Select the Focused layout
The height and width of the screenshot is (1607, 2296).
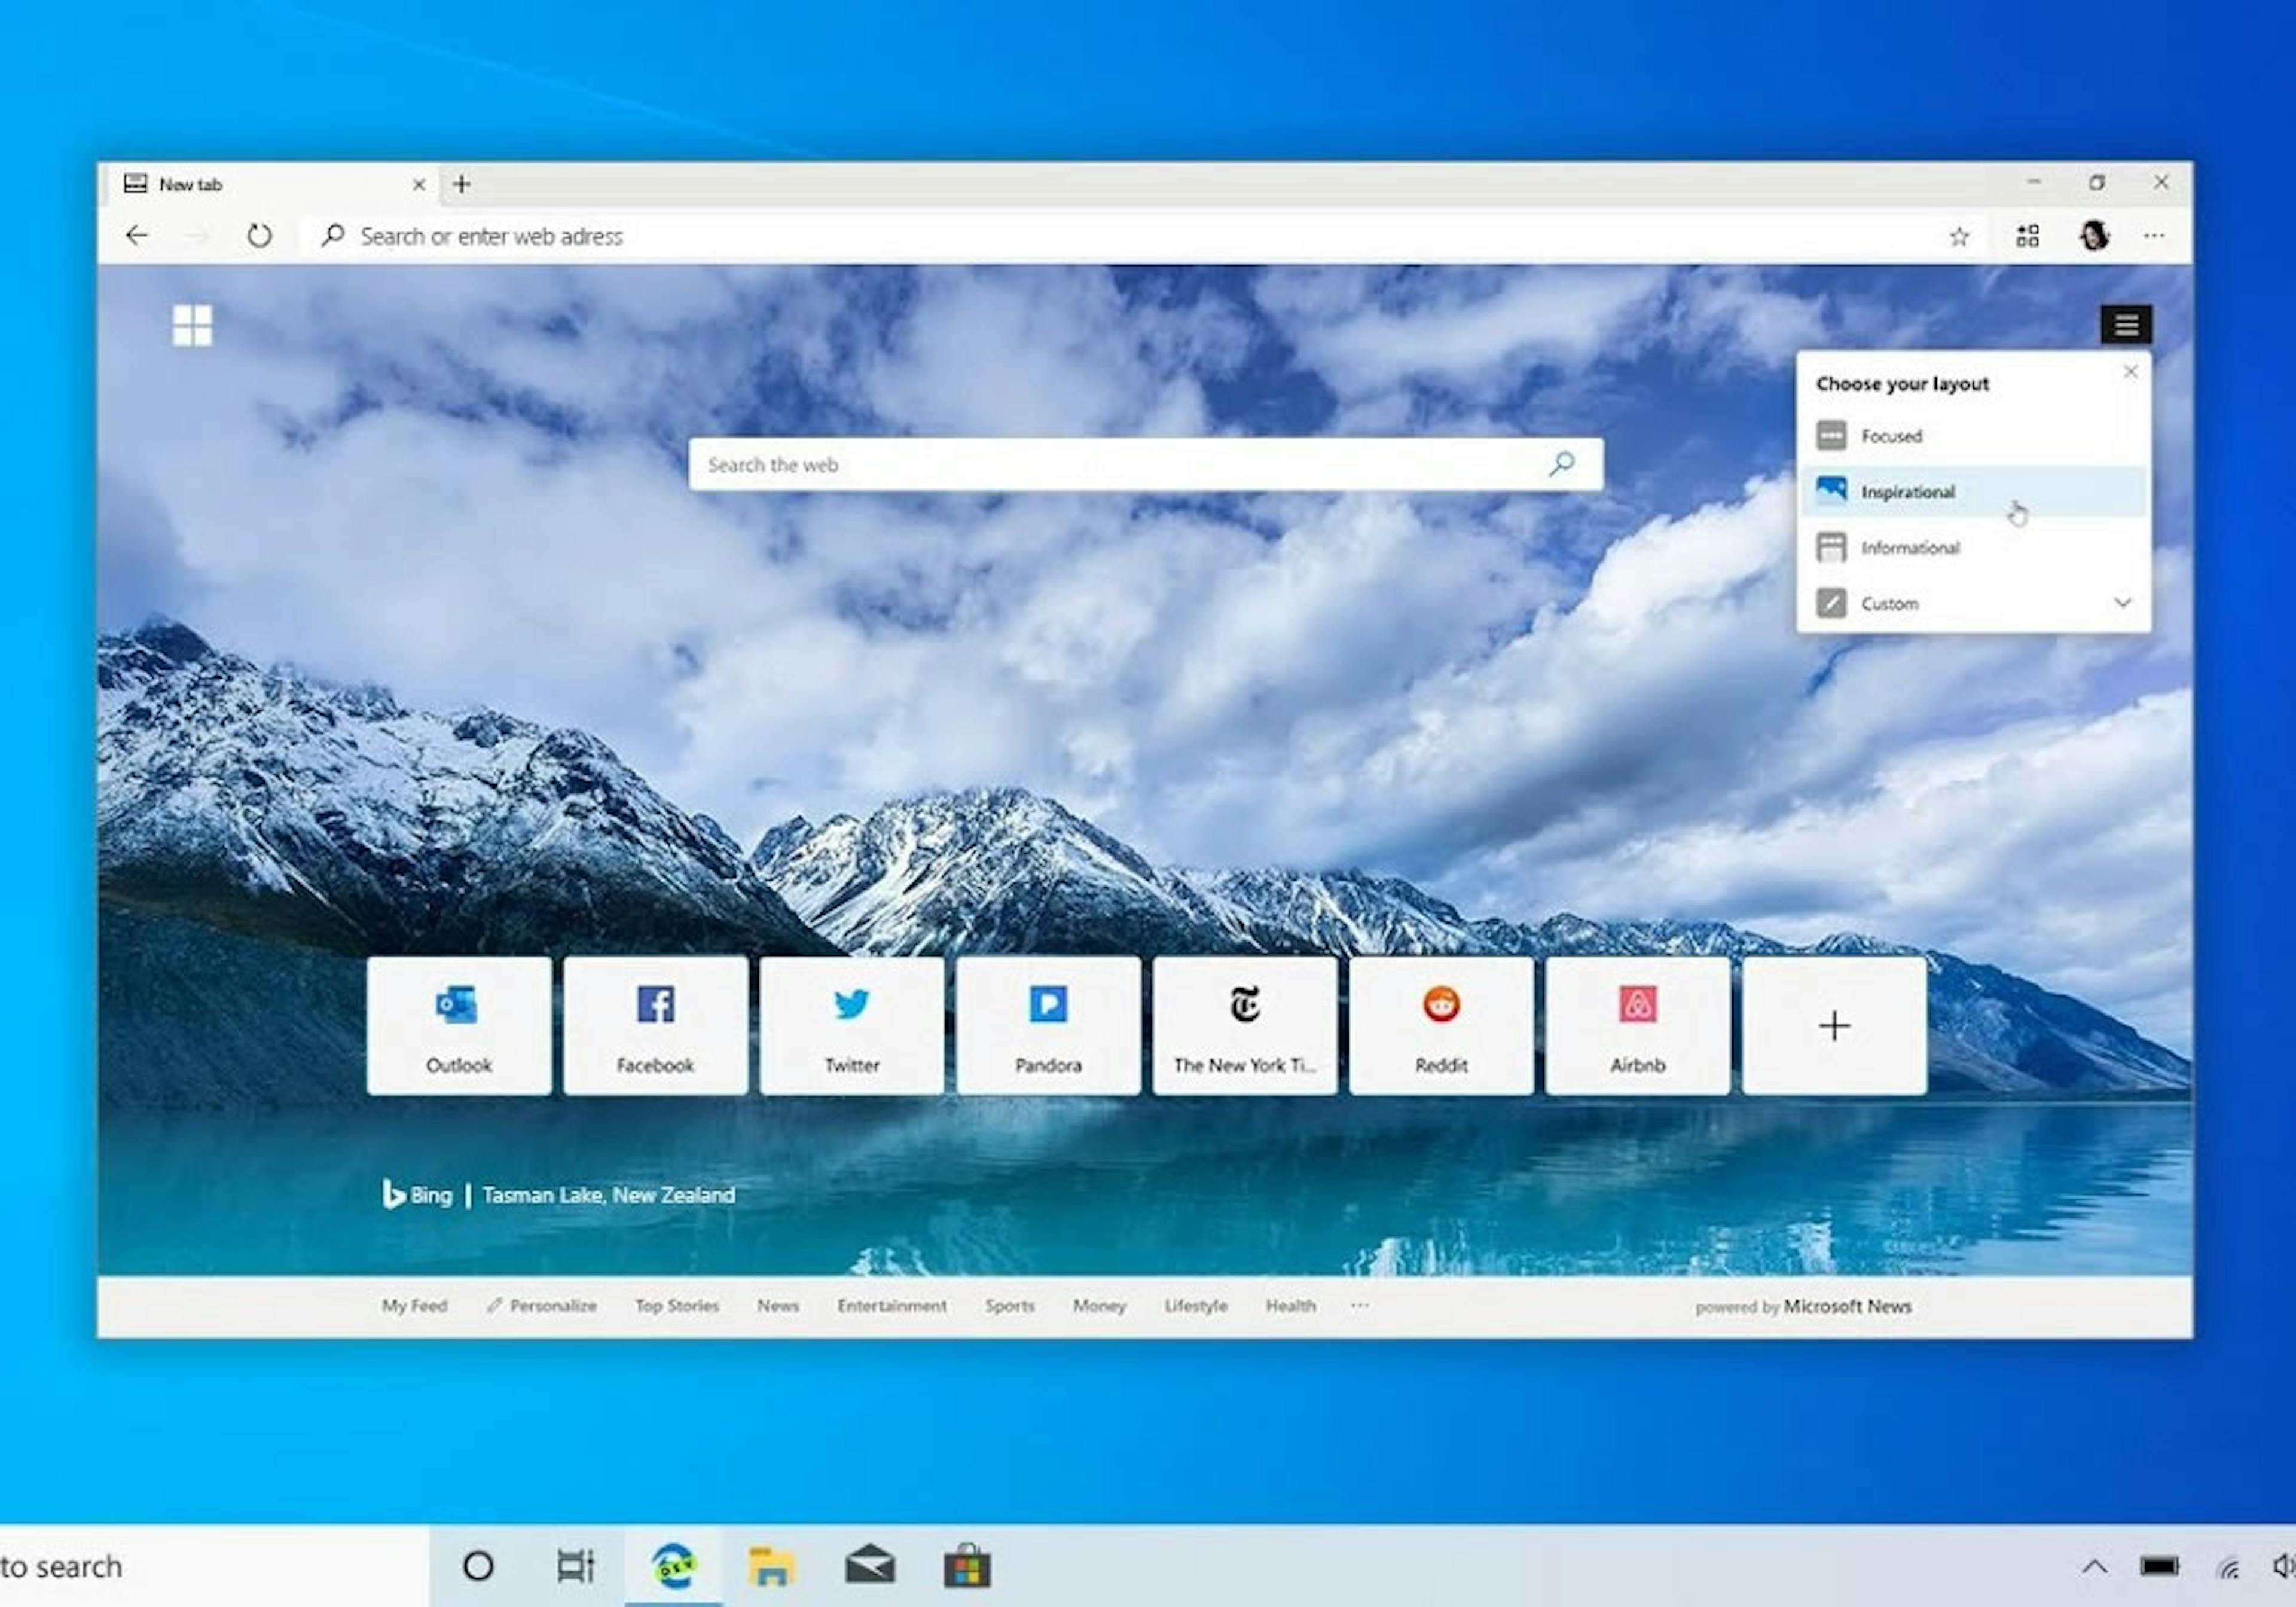point(1891,436)
